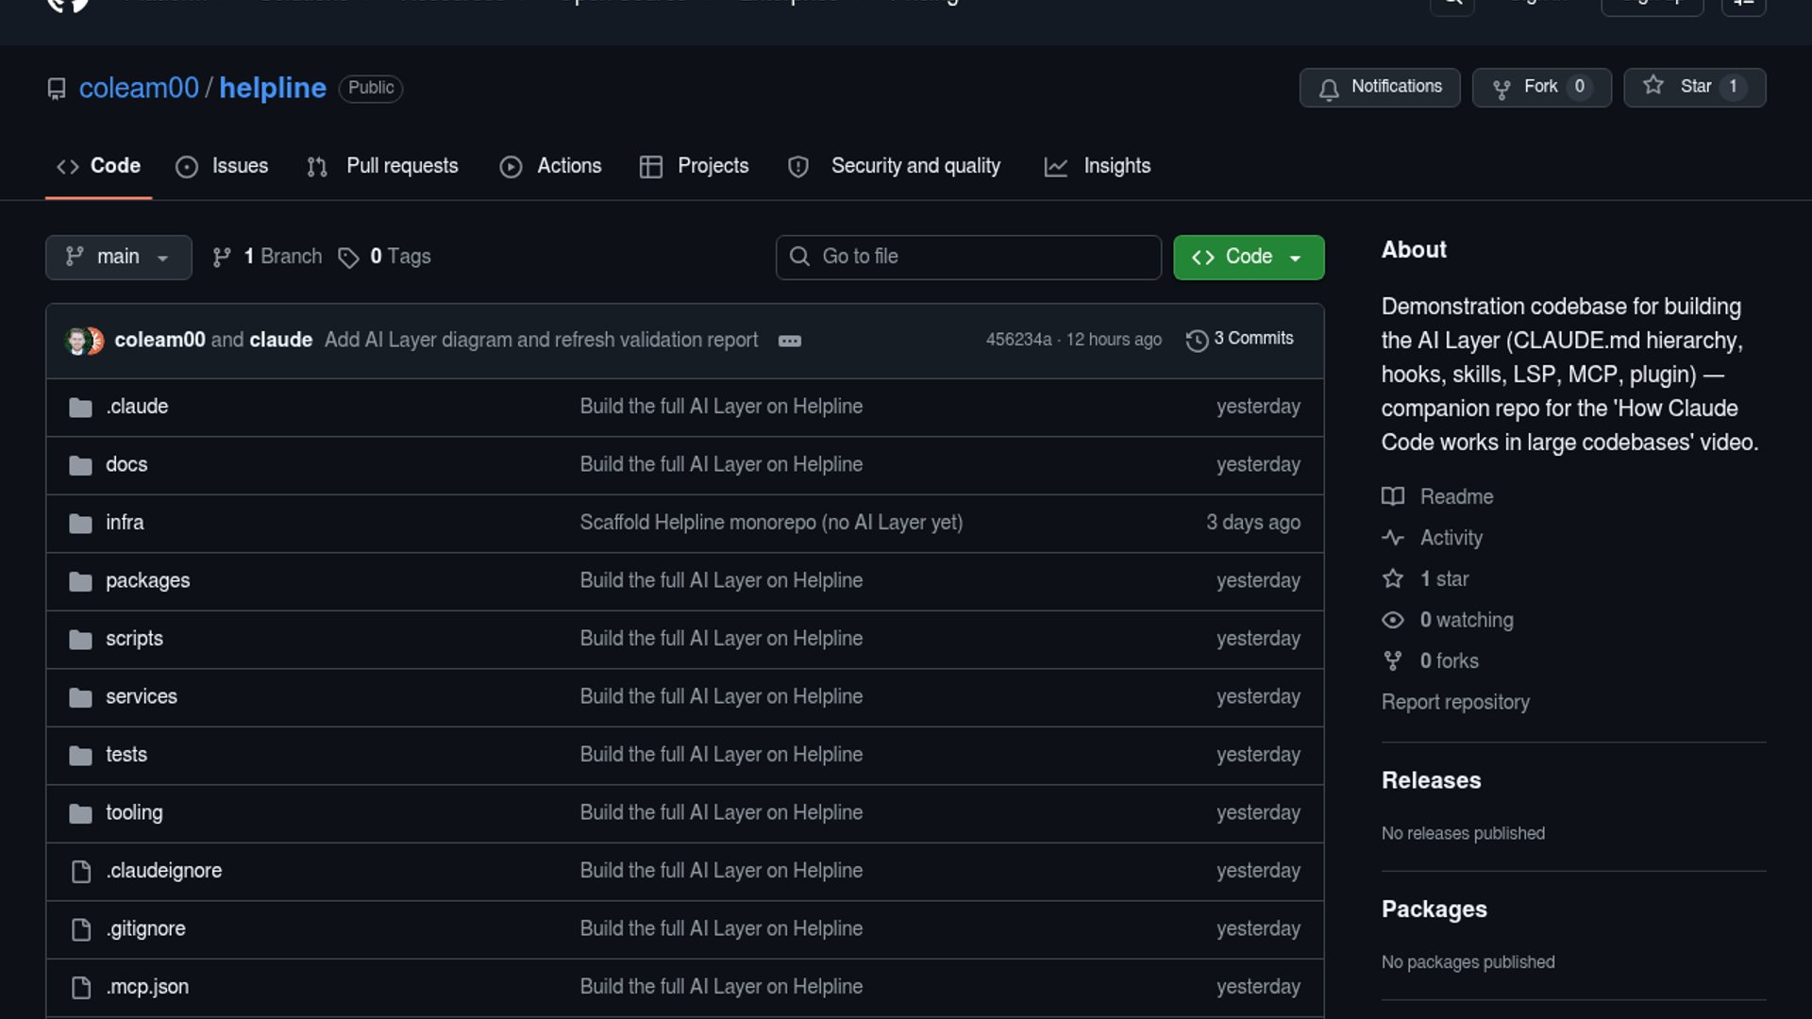Open the Report repository link
This screenshot has width=1812, height=1019.
pos(1455,702)
